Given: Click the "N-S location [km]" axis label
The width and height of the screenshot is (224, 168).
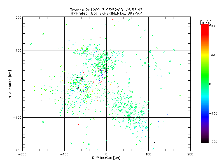Looking at the screenshot, I should pyautogui.click(x=10, y=84).
